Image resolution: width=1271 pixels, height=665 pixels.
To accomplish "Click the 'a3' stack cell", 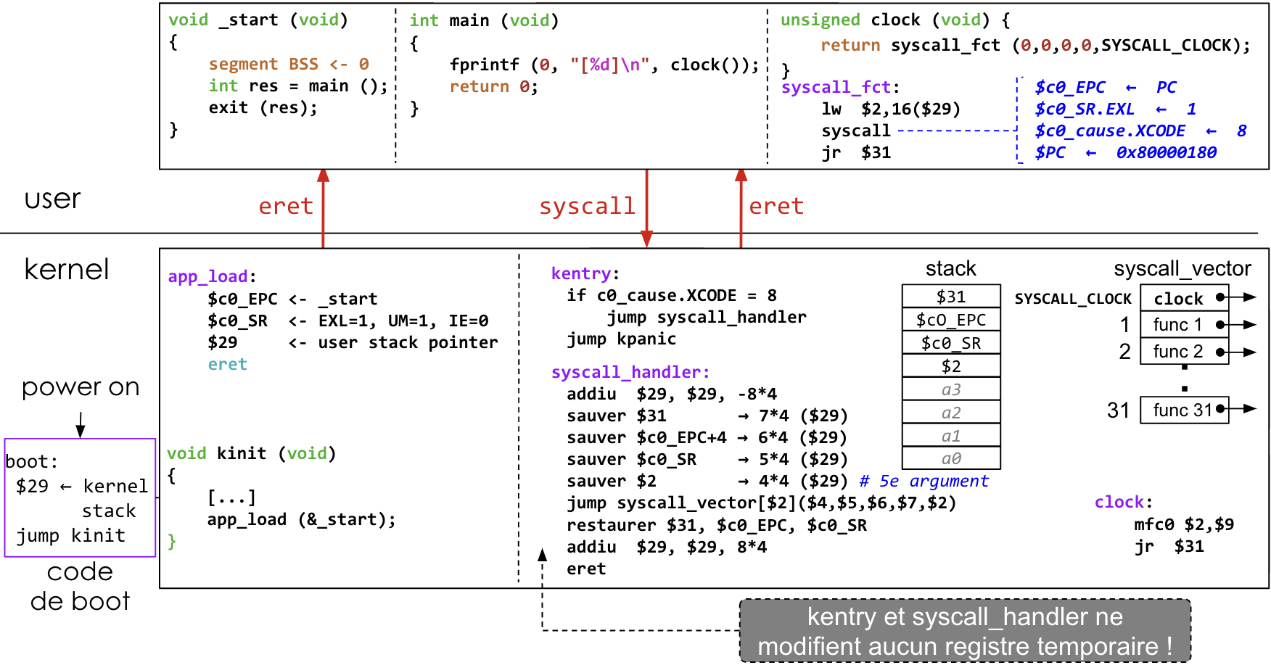I will (x=951, y=389).
